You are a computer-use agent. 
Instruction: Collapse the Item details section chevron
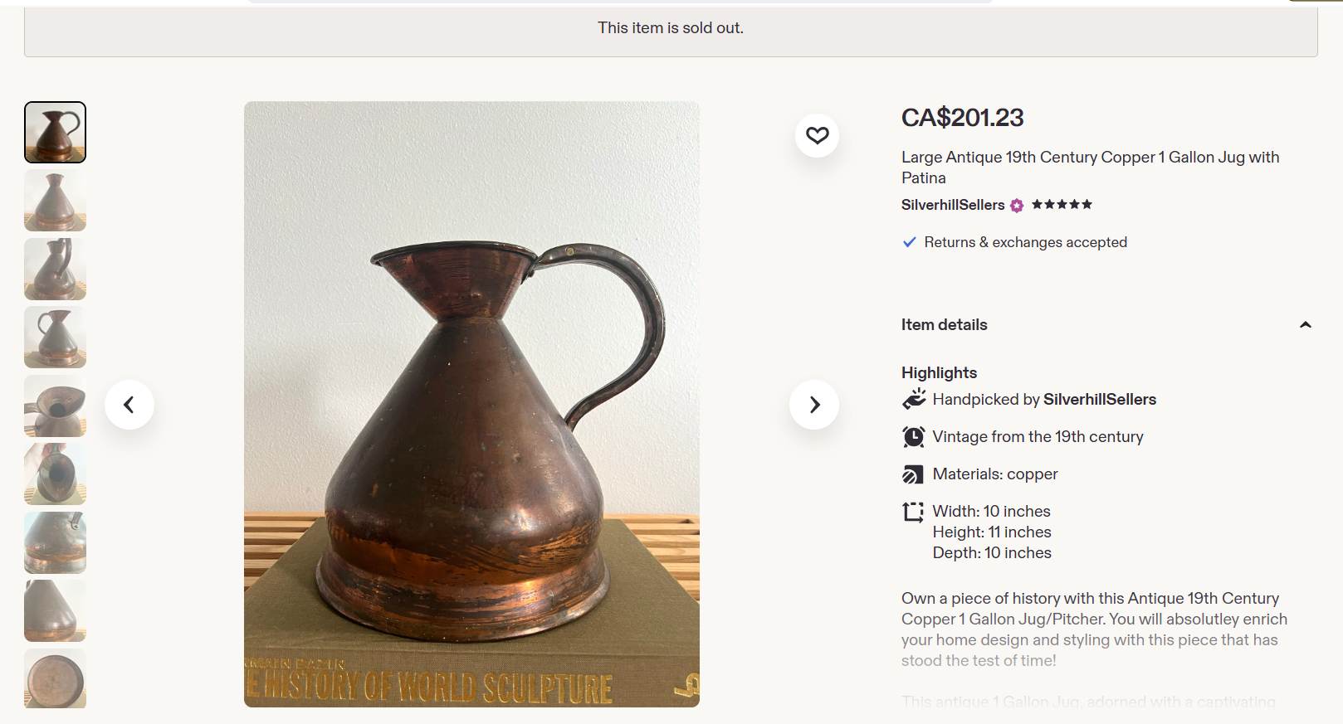(x=1305, y=325)
